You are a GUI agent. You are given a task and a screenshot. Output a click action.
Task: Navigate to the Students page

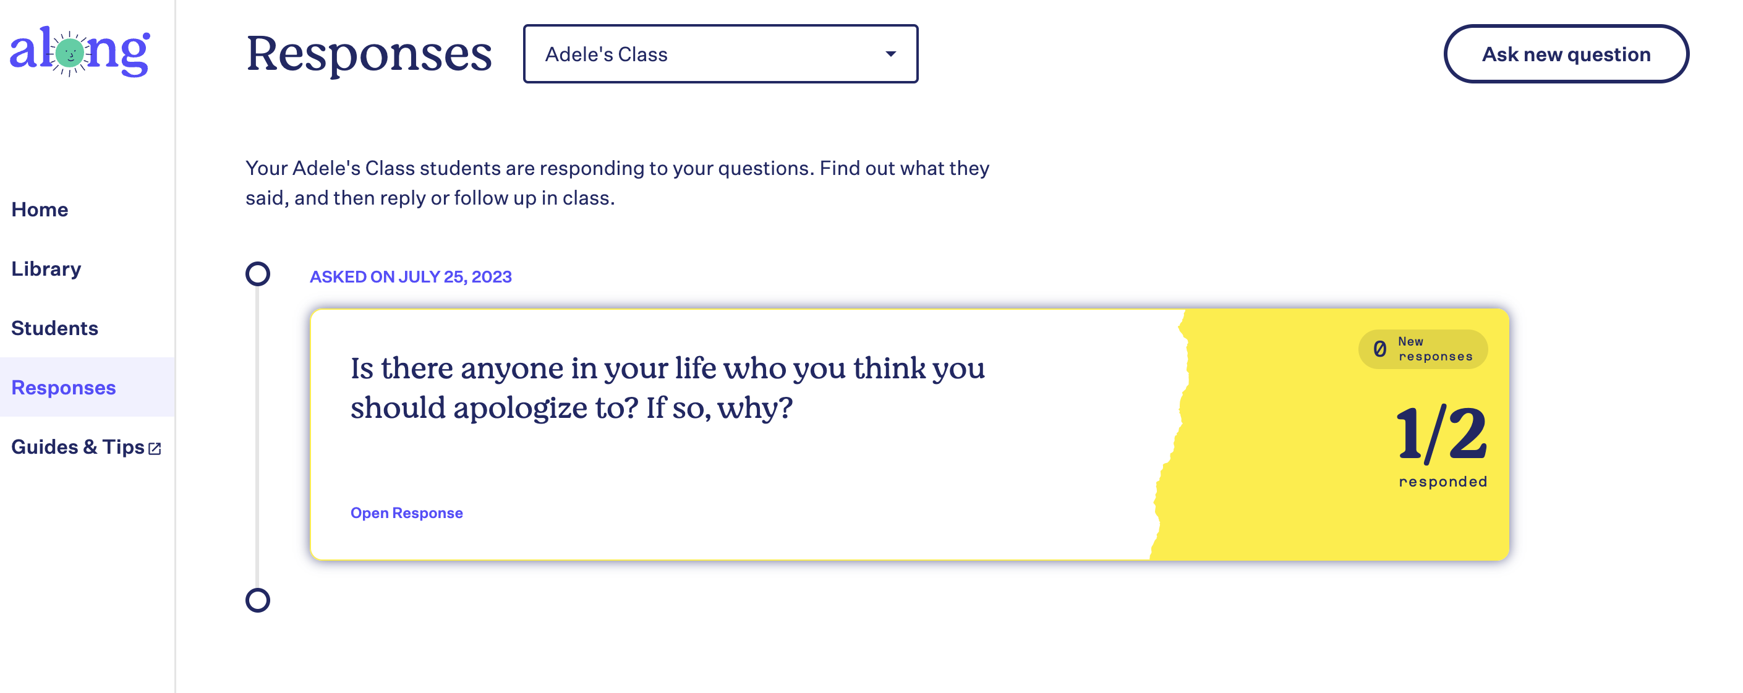pyautogui.click(x=55, y=328)
